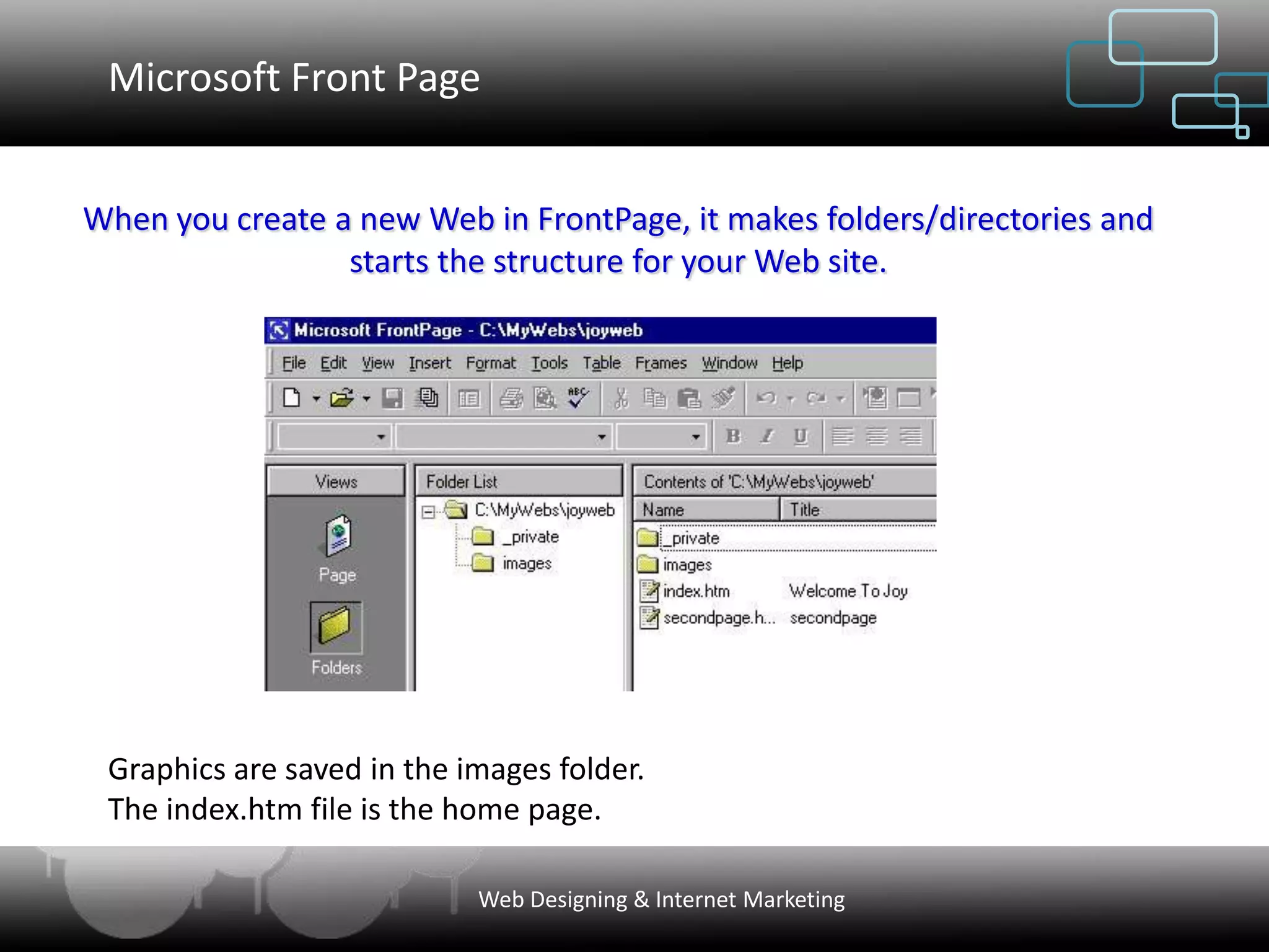Open the Format menu
Screen dimensions: 1269x952
(491, 363)
